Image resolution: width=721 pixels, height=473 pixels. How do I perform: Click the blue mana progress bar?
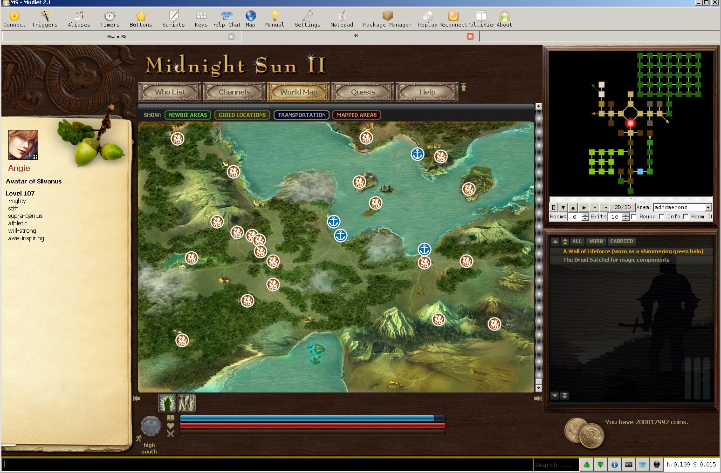point(312,418)
